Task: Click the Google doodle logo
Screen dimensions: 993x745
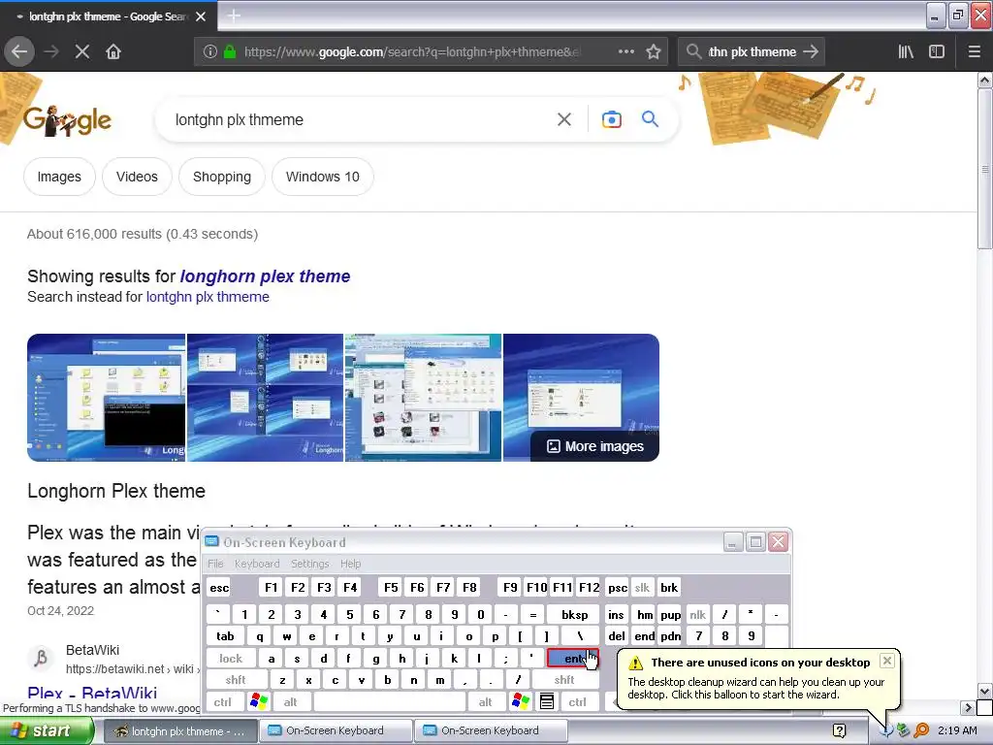Action: pos(67,119)
